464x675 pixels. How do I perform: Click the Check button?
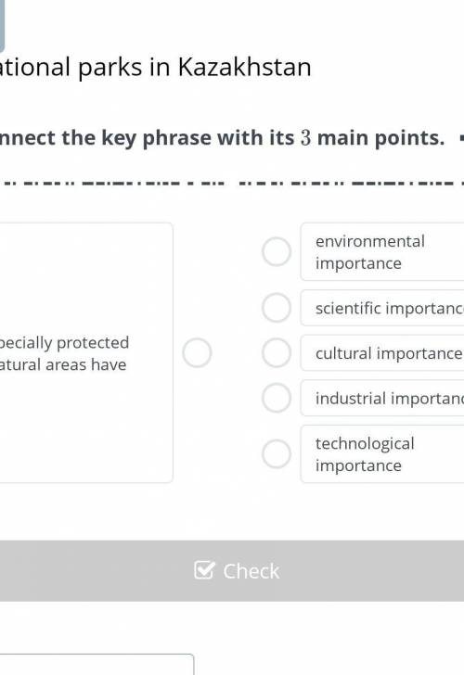click(232, 571)
